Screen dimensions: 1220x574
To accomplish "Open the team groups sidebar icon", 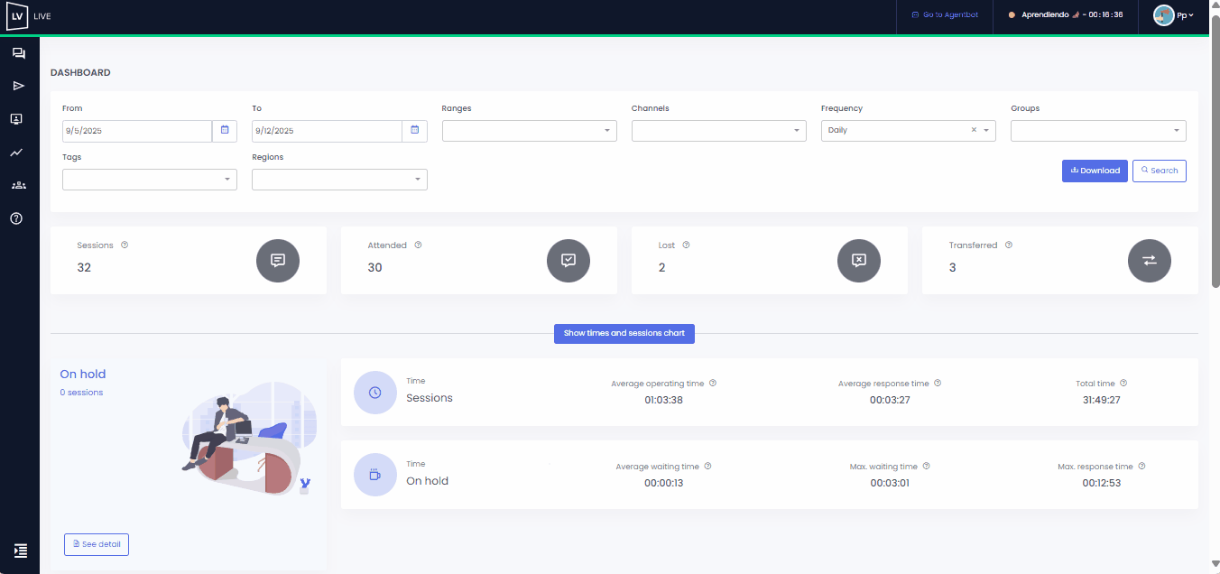I will 19,185.
